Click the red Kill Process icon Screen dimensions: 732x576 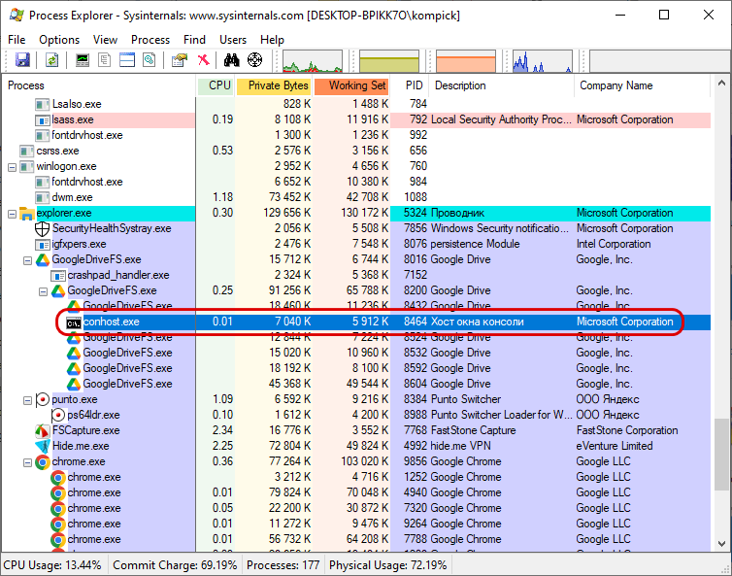pos(203,60)
